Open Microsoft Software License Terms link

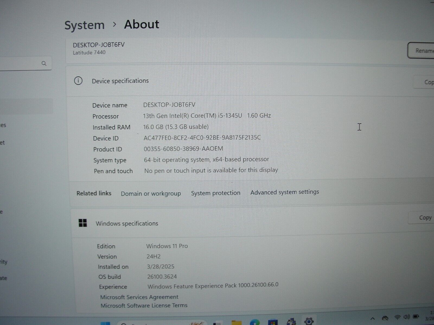click(x=144, y=305)
